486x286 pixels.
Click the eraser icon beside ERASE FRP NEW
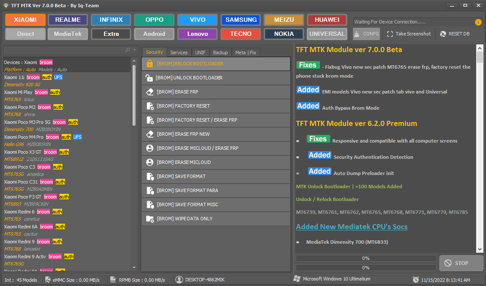point(150,134)
